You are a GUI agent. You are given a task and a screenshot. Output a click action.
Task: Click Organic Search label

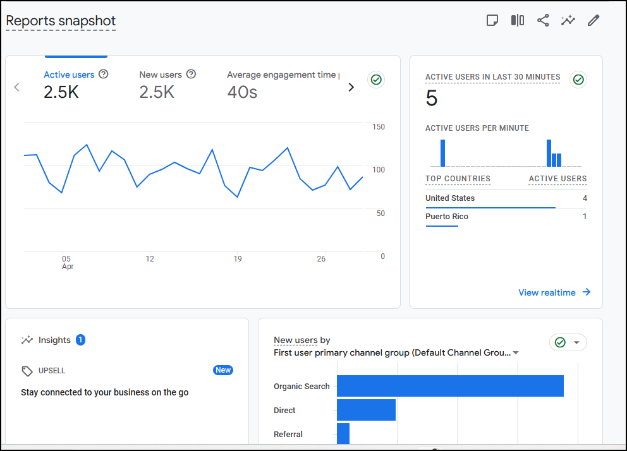[x=301, y=387]
